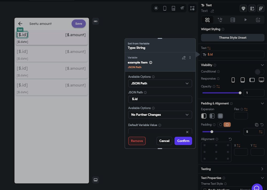
Task: Confirm the variable selection
Action: click(183, 141)
